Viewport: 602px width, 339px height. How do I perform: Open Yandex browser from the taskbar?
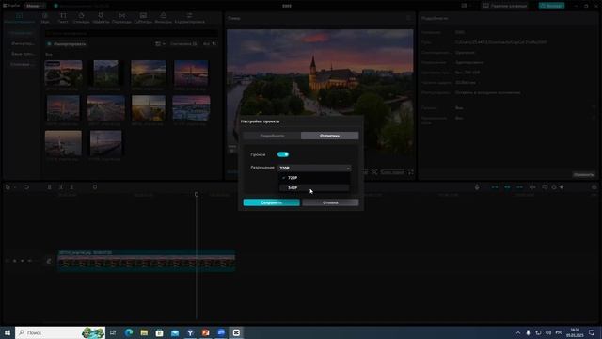[x=190, y=332]
